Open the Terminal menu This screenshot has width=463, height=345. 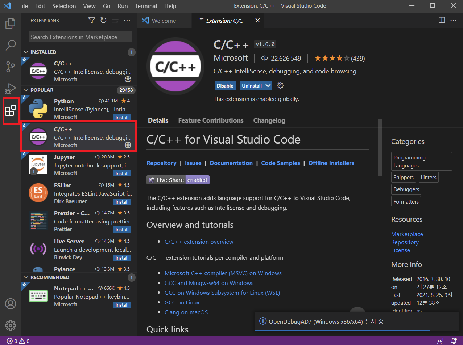click(x=146, y=6)
